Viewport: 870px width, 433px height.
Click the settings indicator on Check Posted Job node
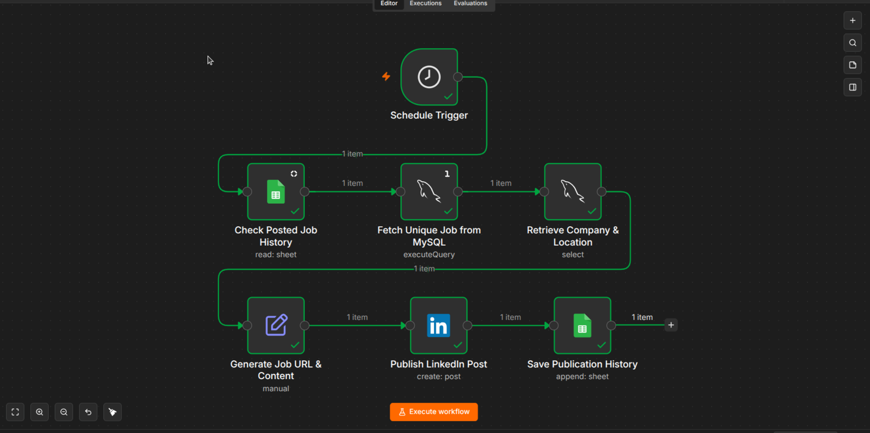coord(294,174)
